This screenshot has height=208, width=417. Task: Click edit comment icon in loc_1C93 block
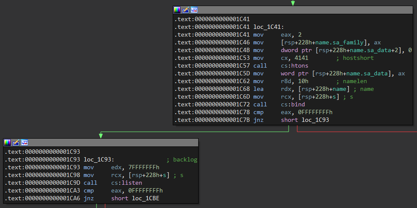(16, 143)
